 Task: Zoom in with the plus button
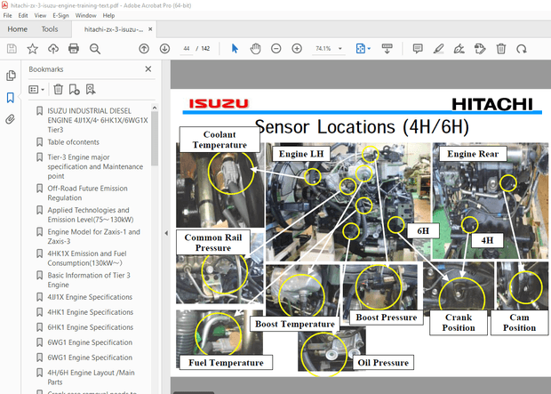[297, 49]
